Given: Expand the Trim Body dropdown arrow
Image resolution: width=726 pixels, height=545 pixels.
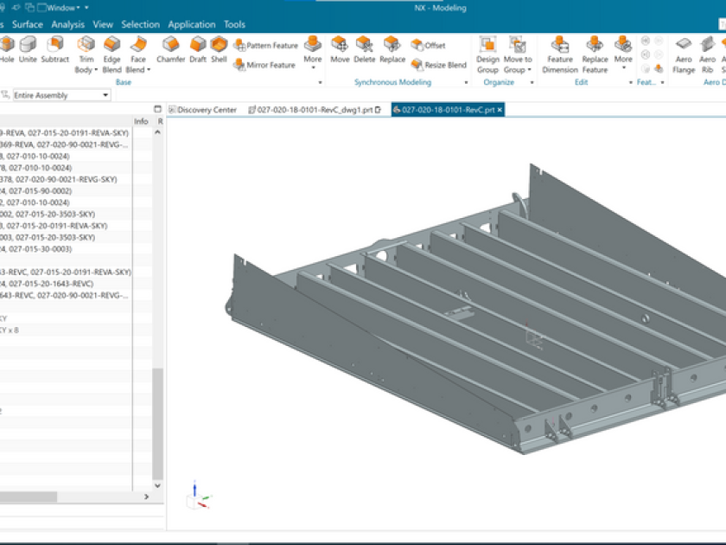Looking at the screenshot, I should [x=96, y=70].
